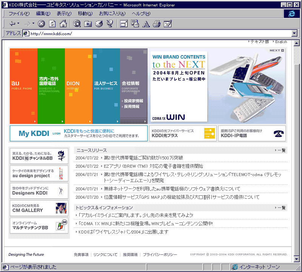Refresh the page using the toolbar icon
The width and height of the screenshot is (302, 272).
(x=52, y=24)
